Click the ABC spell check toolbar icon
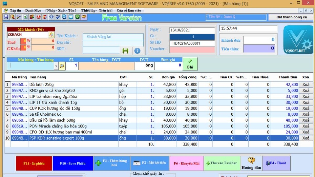Viewport: 315px width, 177px height. 58,17
